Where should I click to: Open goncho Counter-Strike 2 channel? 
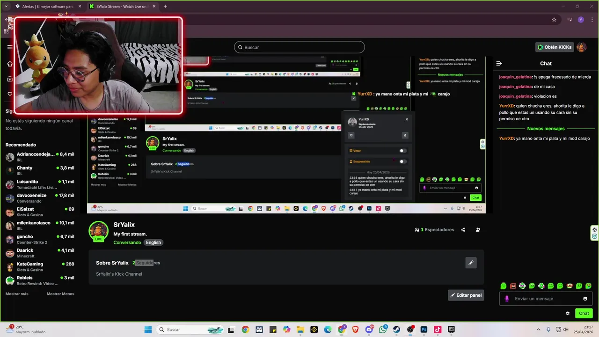(x=40, y=239)
